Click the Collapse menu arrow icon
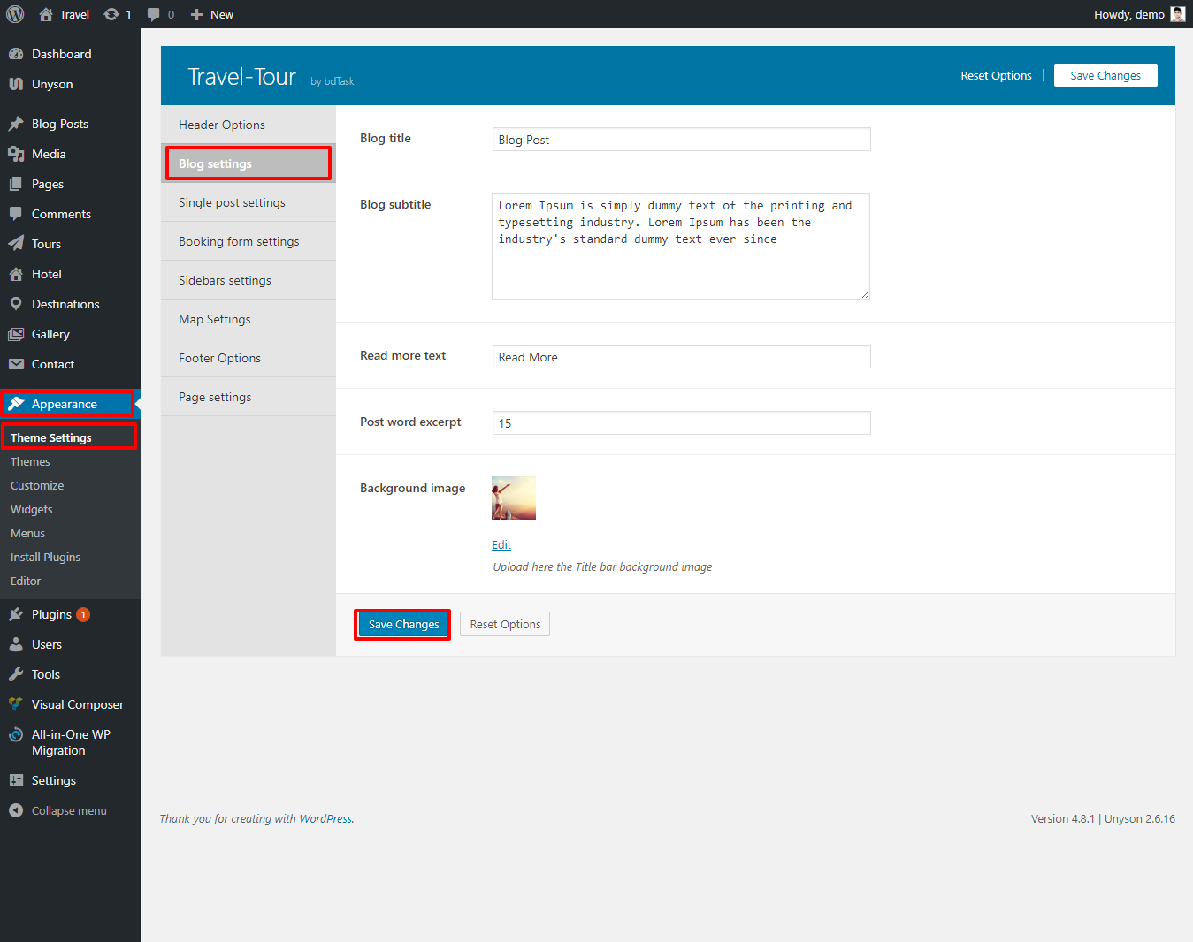Screen dimensions: 1193x942 point(16,810)
